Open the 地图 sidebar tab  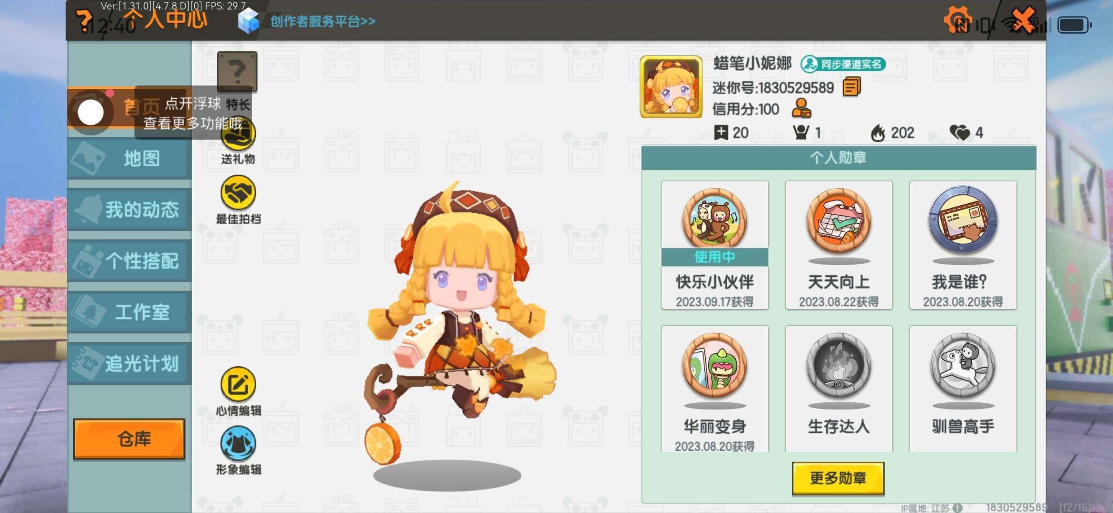click(x=129, y=159)
